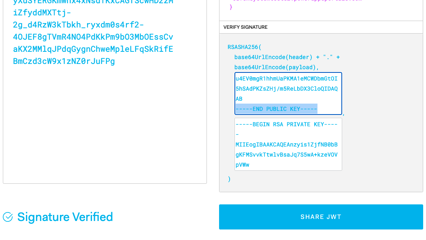Click the Signature Verified status text
426x240 pixels.
65,217
